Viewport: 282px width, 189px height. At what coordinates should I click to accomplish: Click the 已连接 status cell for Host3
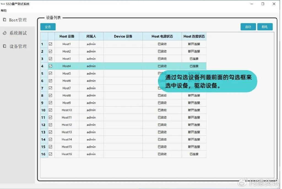coord(194,59)
